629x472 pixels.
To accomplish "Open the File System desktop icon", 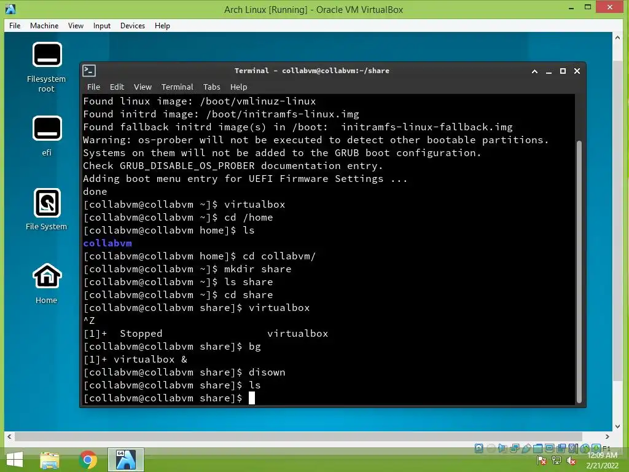I will pyautogui.click(x=47, y=209).
